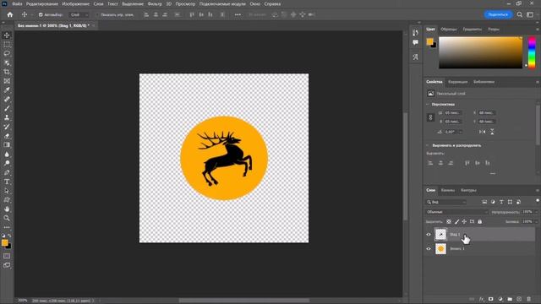Select the Stag 1 layer name
Image resolution: width=541 pixels, height=304 pixels.
455,235
